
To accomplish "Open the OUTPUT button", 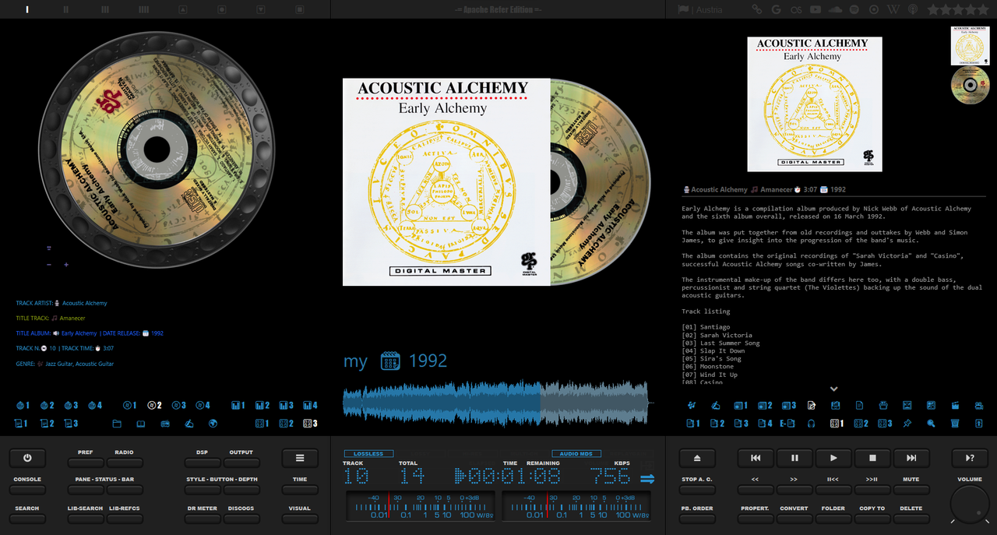I will click(241, 463).
